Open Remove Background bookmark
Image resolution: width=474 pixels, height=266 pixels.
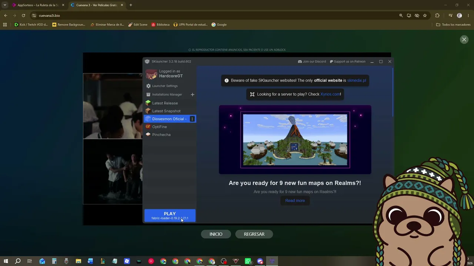(69, 25)
